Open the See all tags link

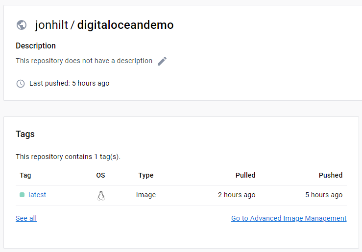click(26, 218)
